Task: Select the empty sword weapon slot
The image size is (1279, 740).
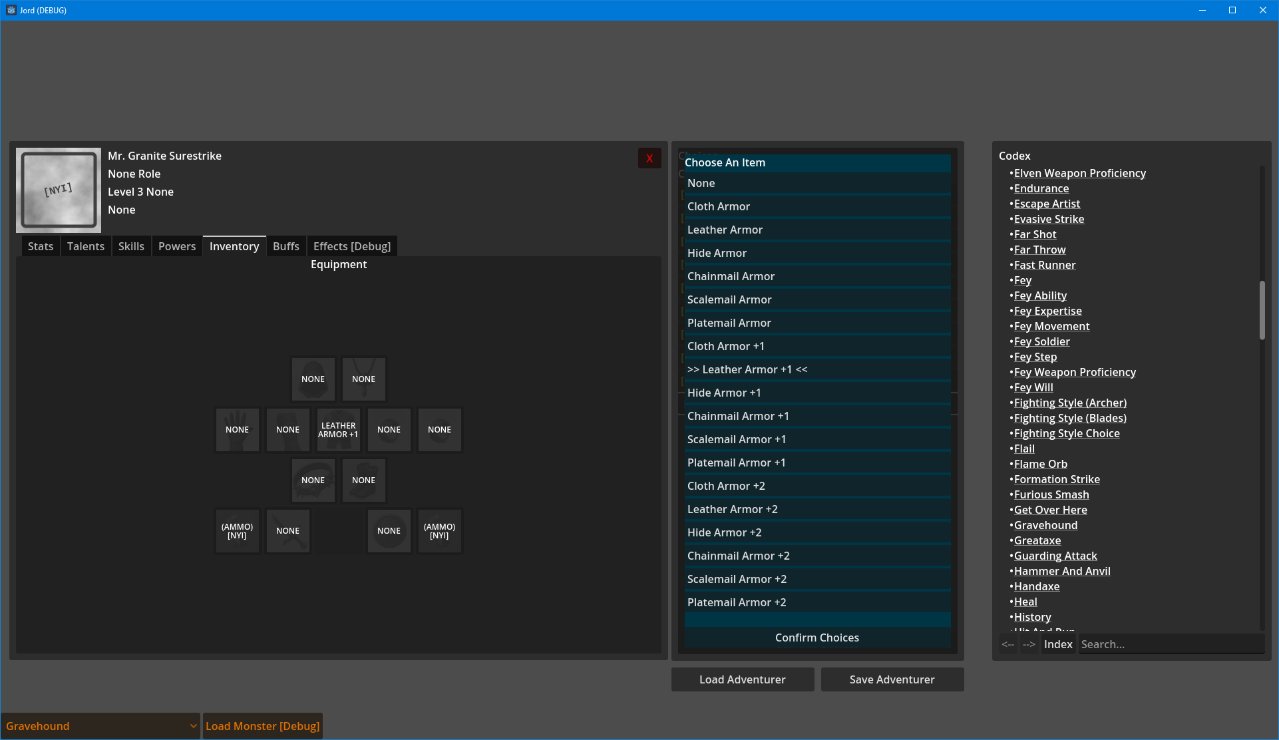Action: [287, 531]
